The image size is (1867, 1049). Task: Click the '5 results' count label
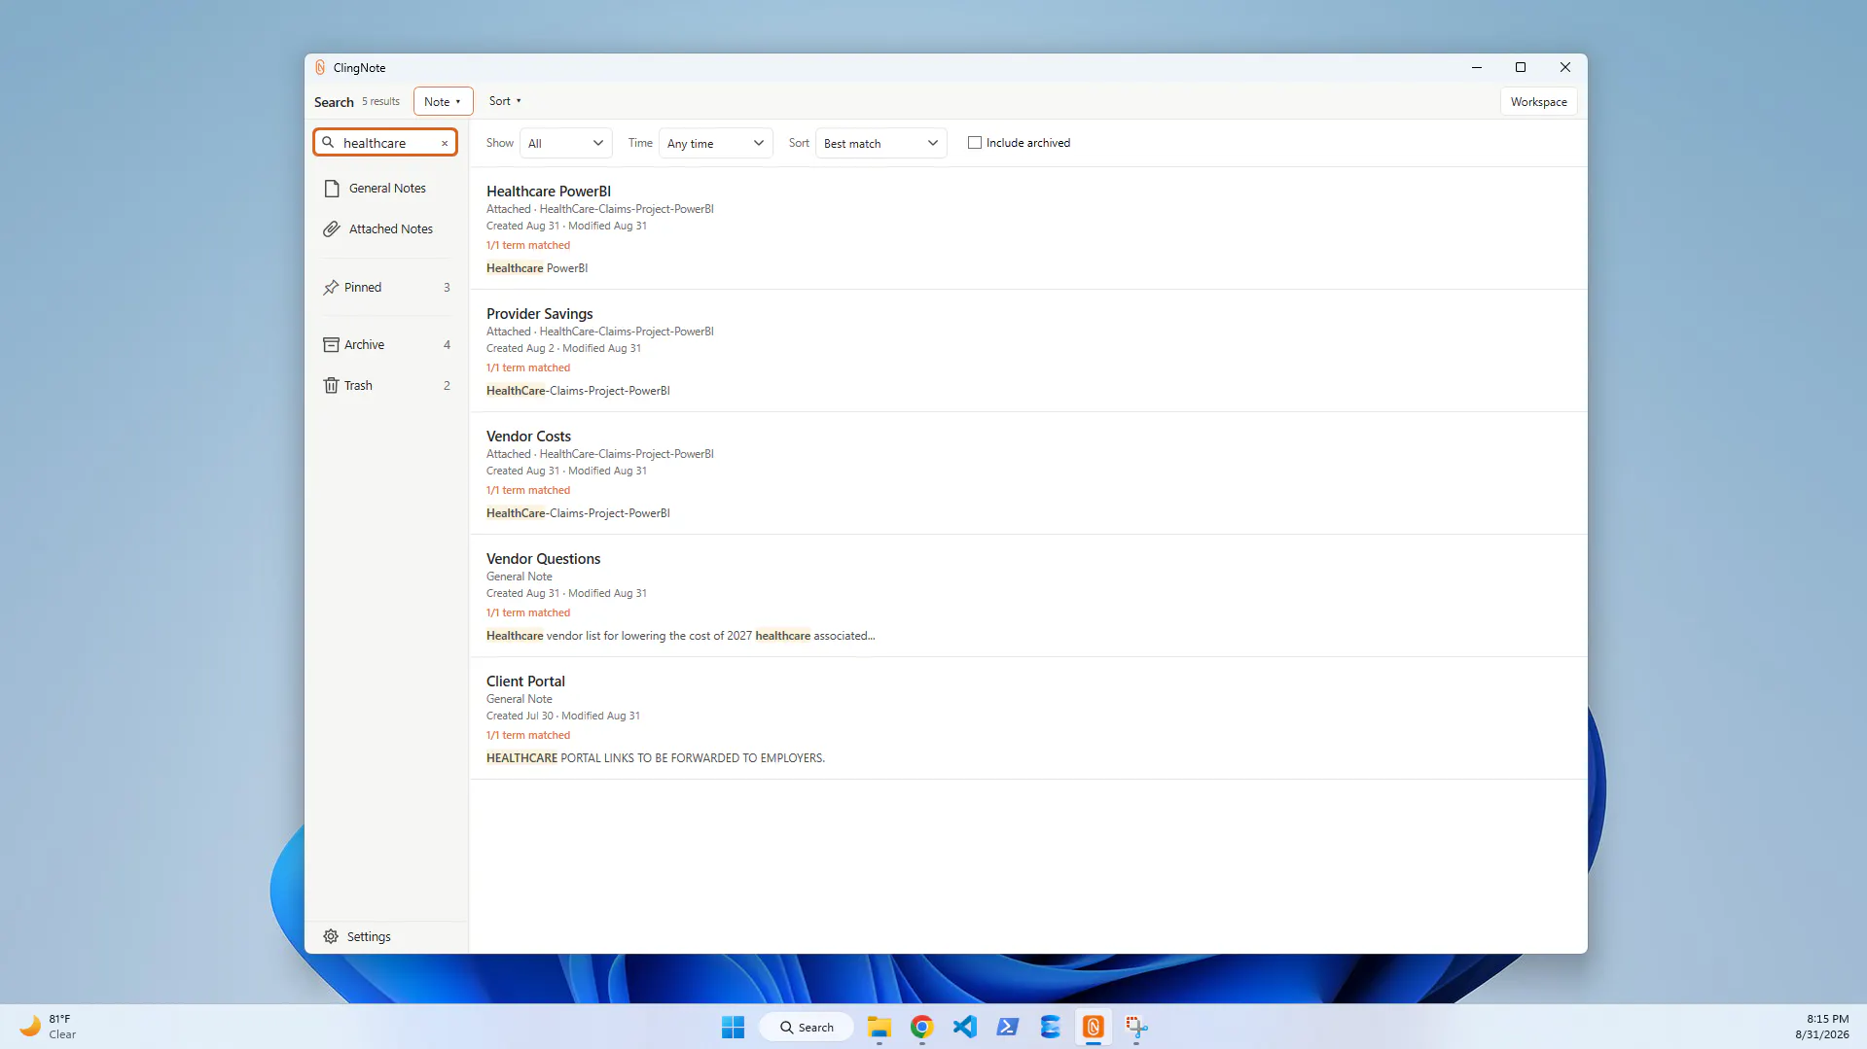pos(380,101)
